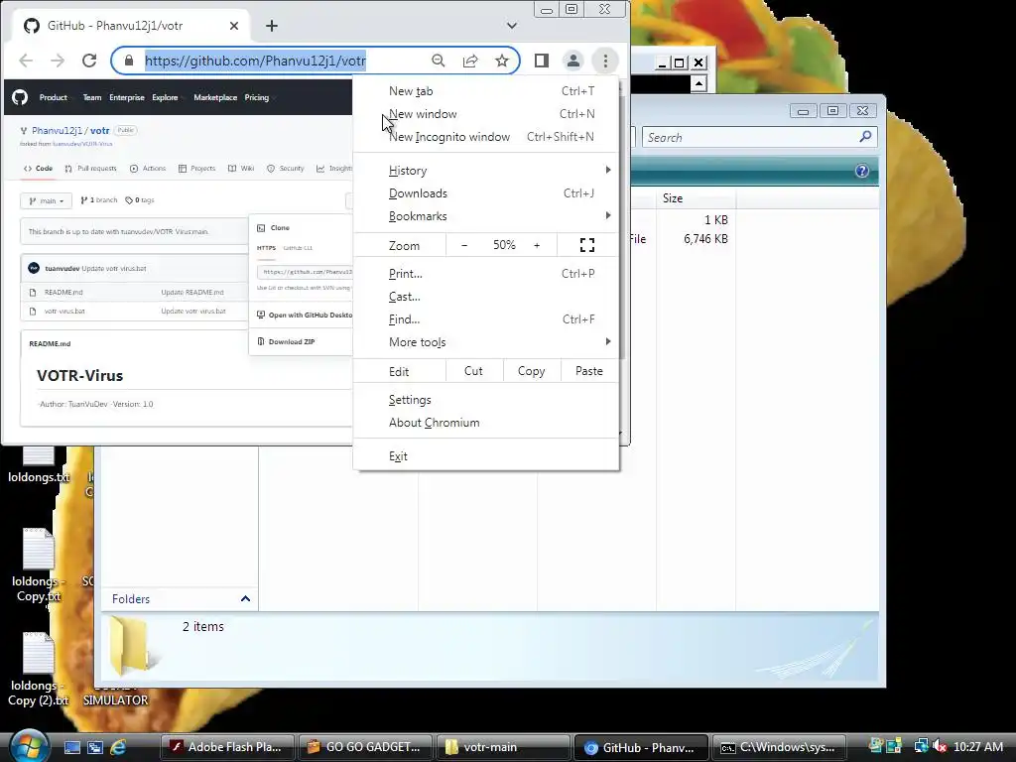Open Settings from the menu
Viewport: 1016px width, 762px height.
click(486, 400)
